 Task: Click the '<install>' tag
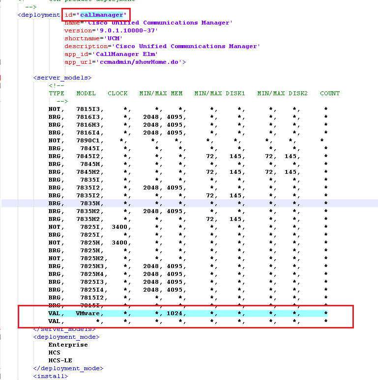pos(51,376)
